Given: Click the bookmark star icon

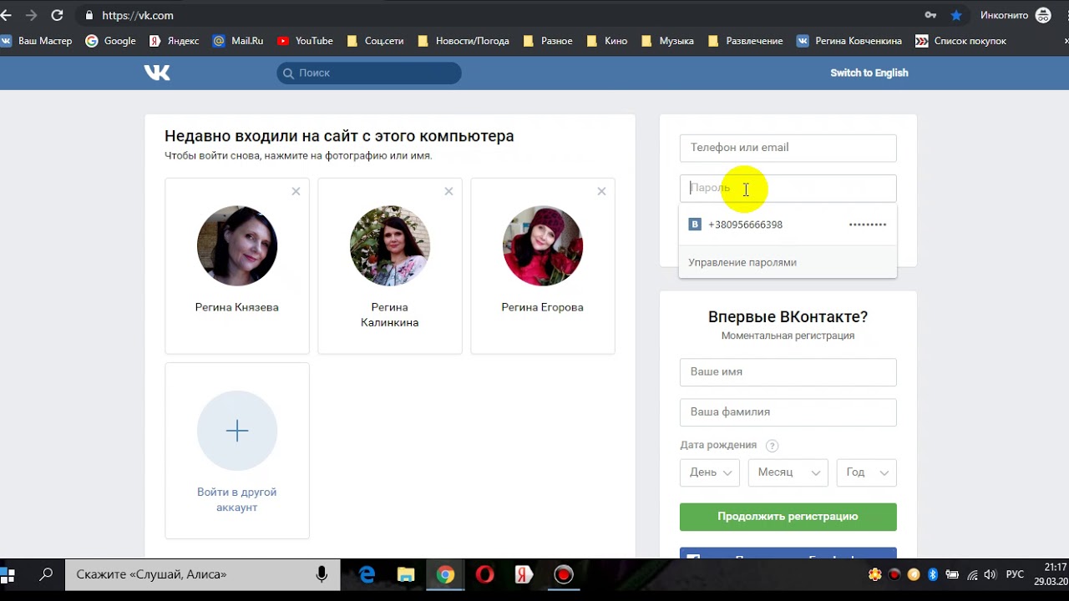Looking at the screenshot, I should coord(956,15).
